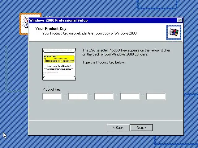
Task: Click the fourth Product Key field
Action: pos(130,97)
